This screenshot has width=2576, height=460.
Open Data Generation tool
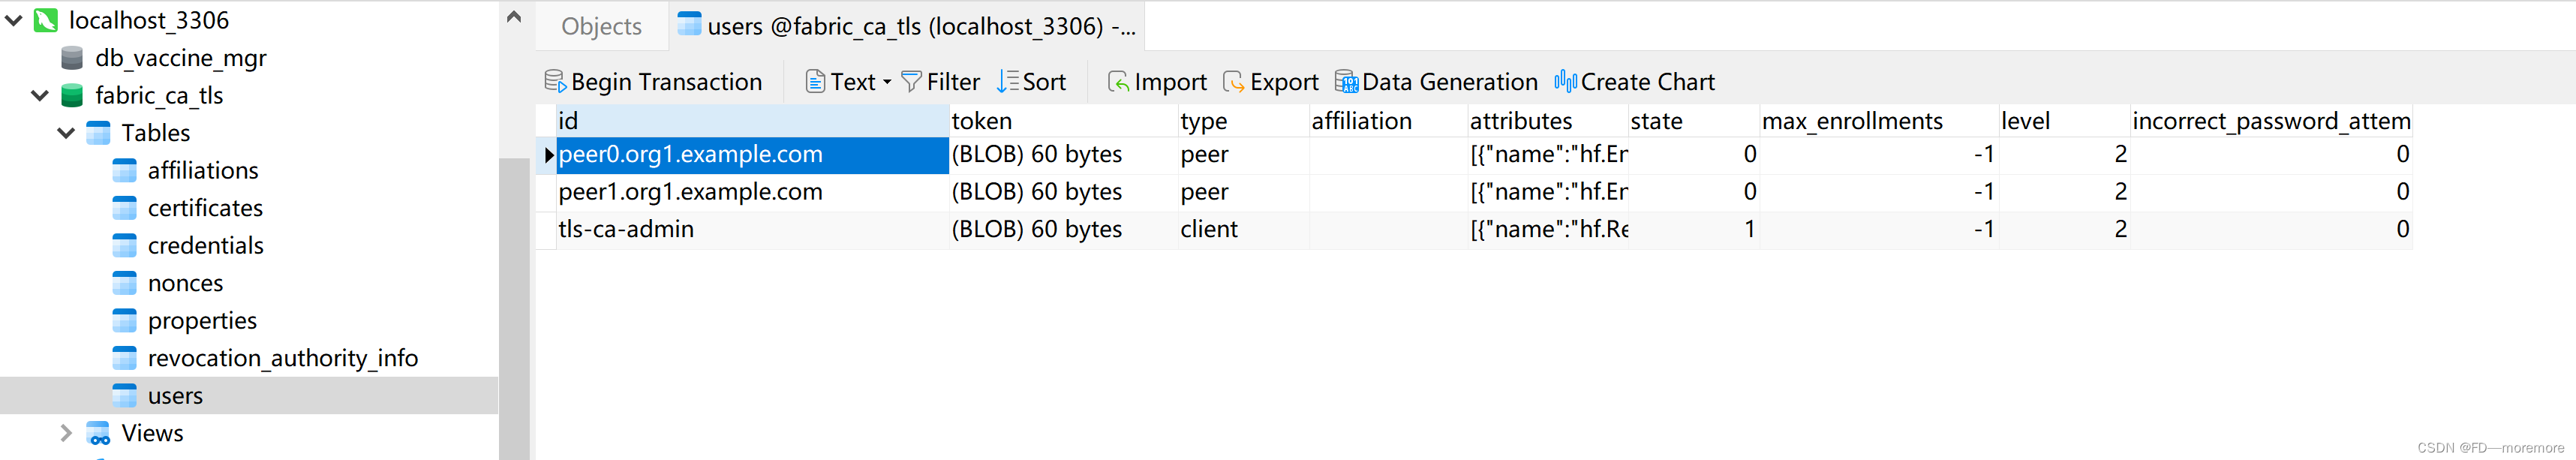tap(1436, 81)
